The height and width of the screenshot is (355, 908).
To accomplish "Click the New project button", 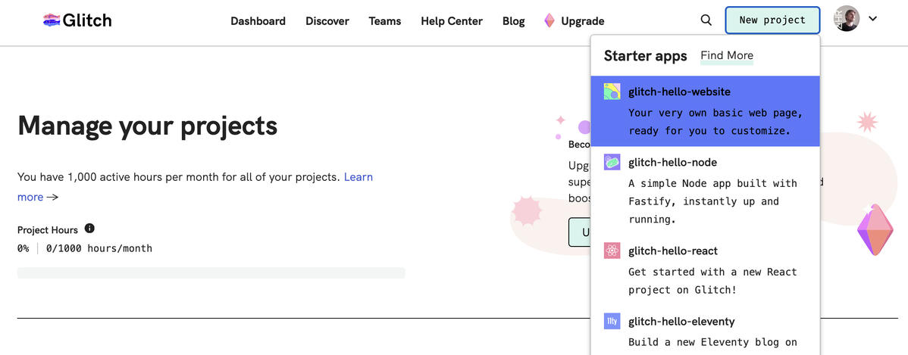I will click(x=772, y=20).
